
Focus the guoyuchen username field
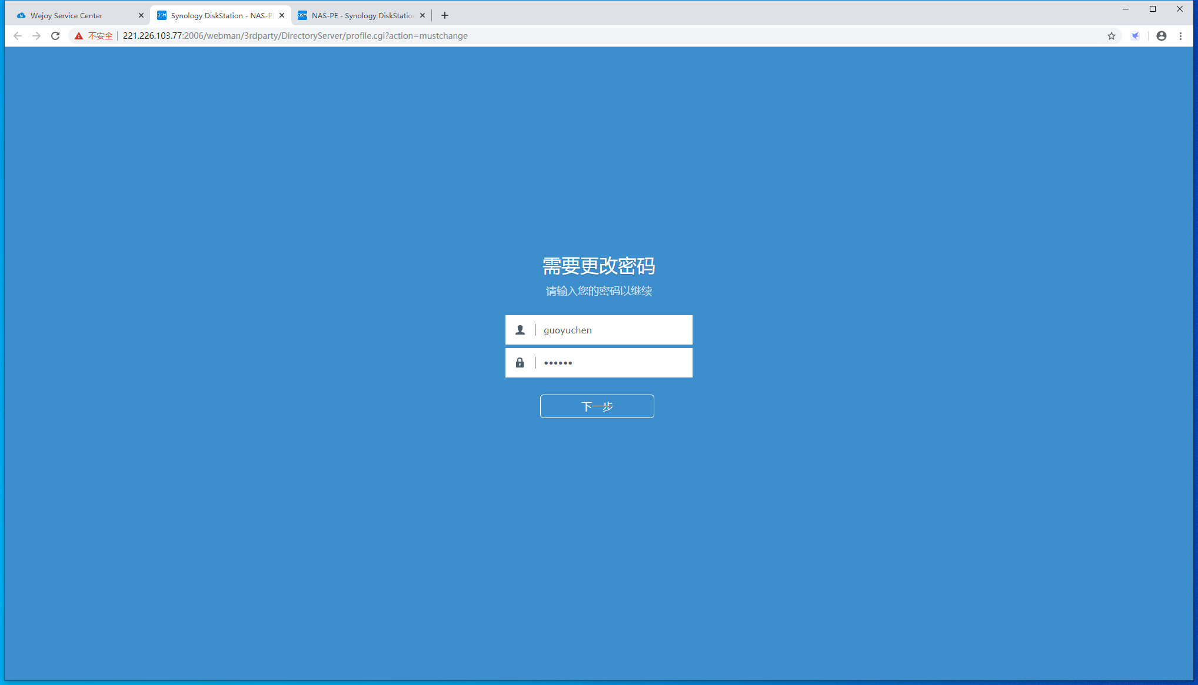pos(612,330)
